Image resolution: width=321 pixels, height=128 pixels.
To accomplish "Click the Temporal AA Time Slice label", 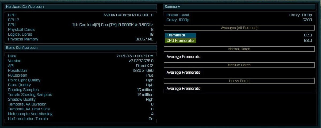I will coord(29,109).
